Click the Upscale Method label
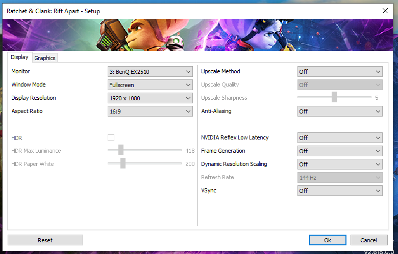 (x=220, y=71)
